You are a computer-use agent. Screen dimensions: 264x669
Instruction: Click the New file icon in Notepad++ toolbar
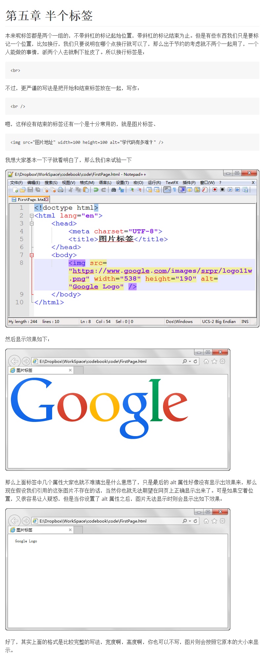15,190
